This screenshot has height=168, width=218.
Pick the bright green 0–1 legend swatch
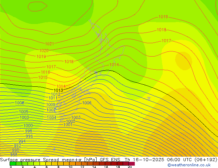pos(13,164)
